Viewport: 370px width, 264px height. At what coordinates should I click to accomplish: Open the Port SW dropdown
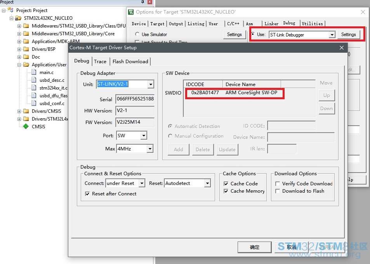144,136
